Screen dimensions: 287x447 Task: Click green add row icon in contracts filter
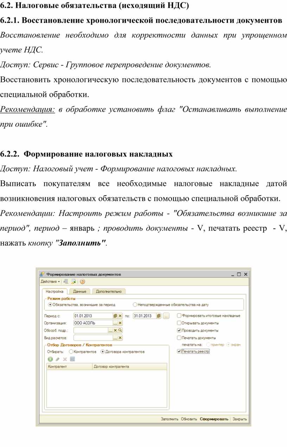point(50,359)
